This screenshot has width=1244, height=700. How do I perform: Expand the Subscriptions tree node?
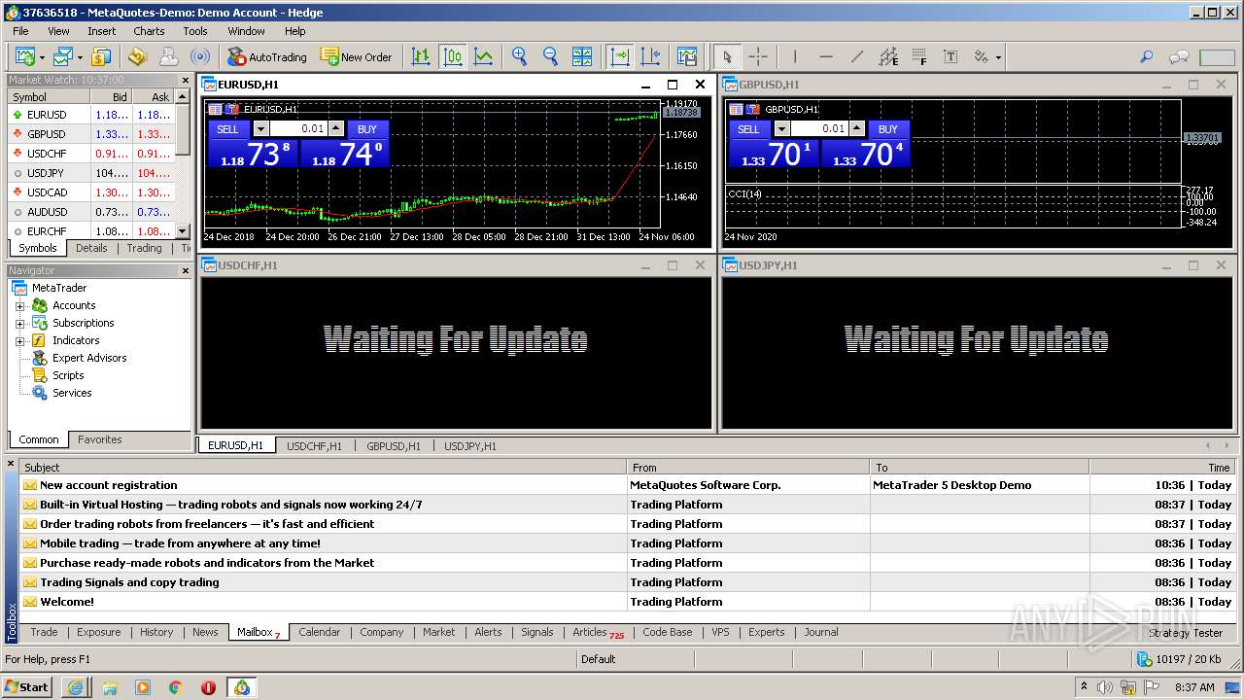coord(19,324)
